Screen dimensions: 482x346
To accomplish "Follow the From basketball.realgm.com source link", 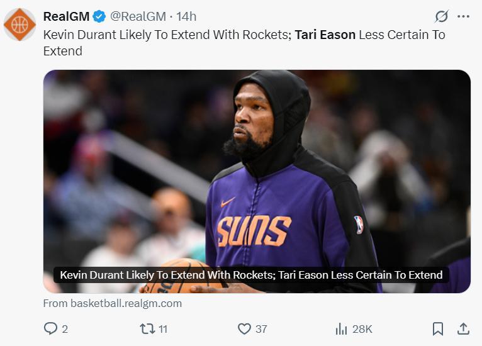I will click(x=113, y=303).
